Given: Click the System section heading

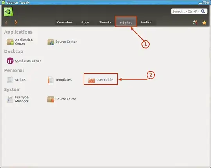Looking at the screenshot, I should point(12,90).
